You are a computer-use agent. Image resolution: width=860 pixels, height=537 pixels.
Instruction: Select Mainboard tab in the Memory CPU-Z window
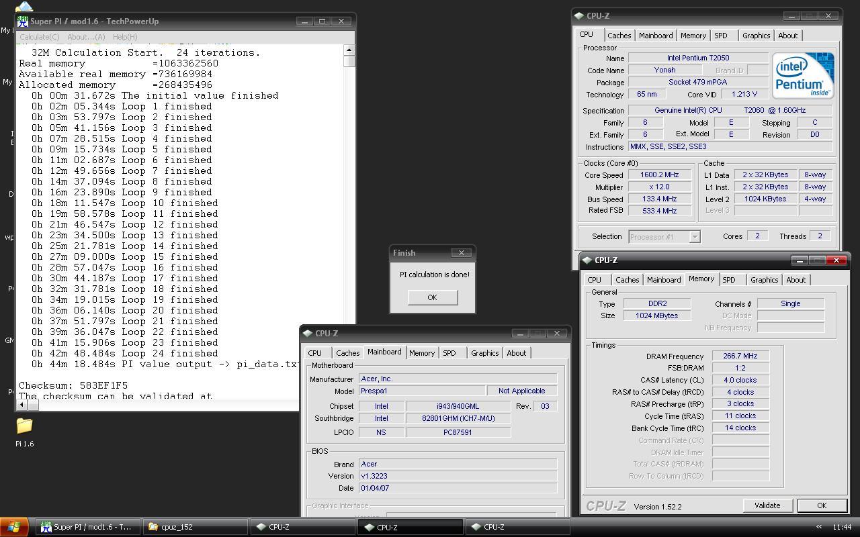pos(664,280)
